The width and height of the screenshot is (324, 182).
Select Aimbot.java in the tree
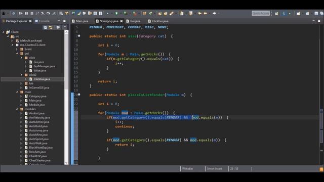tap(37, 113)
